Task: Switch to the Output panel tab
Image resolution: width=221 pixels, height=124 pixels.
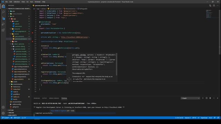Action: coord(45,98)
